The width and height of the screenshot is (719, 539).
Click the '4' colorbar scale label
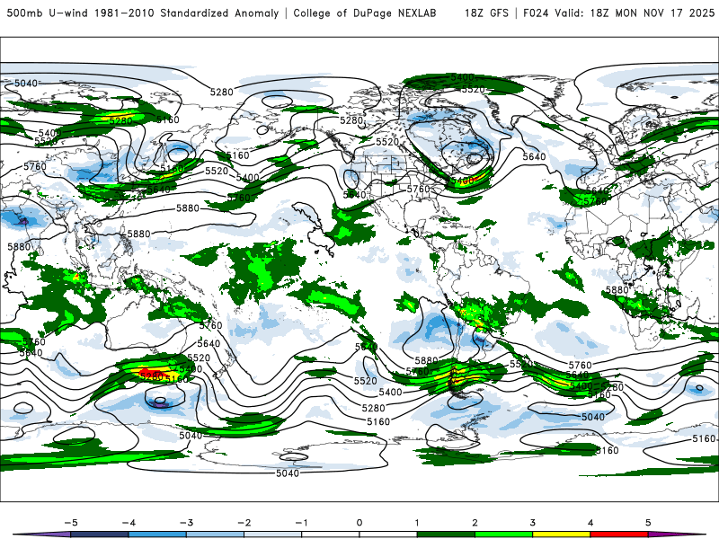[590, 523]
